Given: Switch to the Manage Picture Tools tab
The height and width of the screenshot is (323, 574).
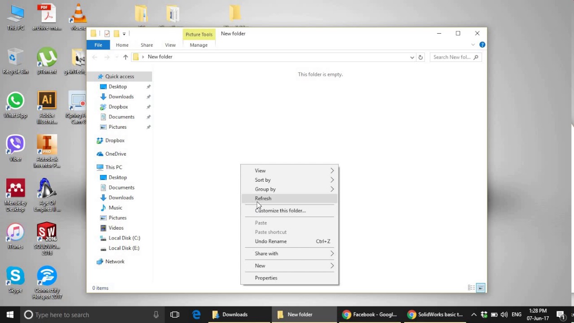Looking at the screenshot, I should (199, 45).
